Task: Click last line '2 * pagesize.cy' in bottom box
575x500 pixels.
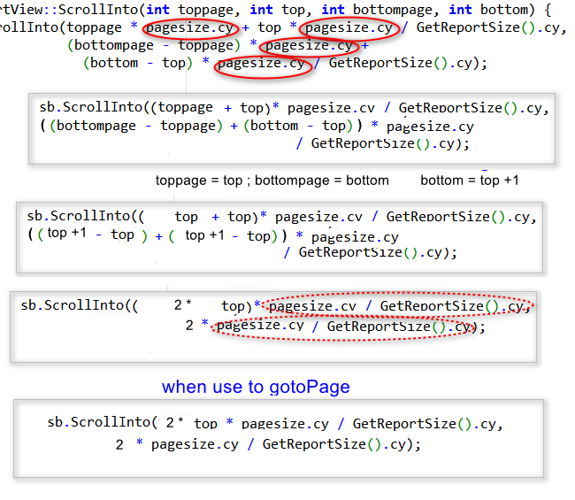Action: pos(177,444)
